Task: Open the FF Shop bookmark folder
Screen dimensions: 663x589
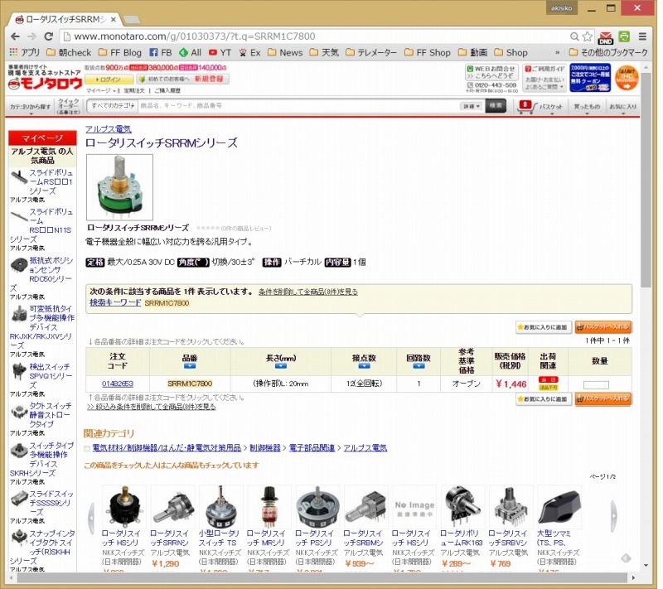Action: pyautogui.click(x=428, y=52)
